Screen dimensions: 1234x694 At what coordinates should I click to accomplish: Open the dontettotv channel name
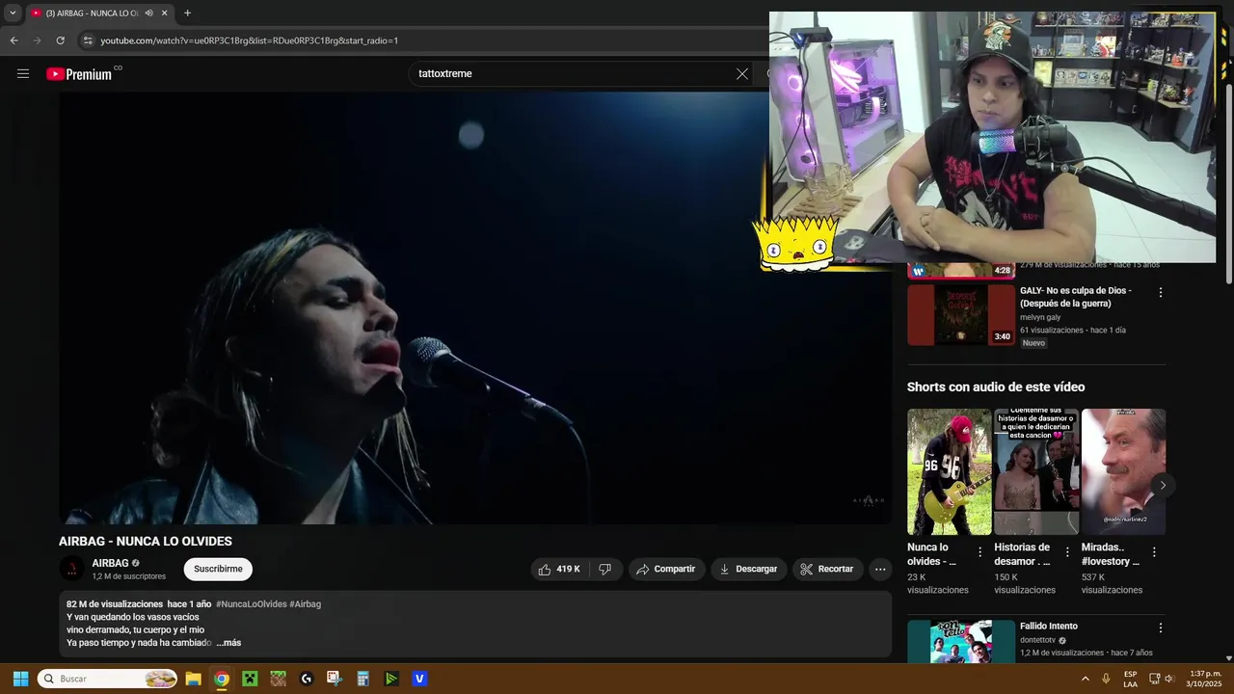point(1037,640)
